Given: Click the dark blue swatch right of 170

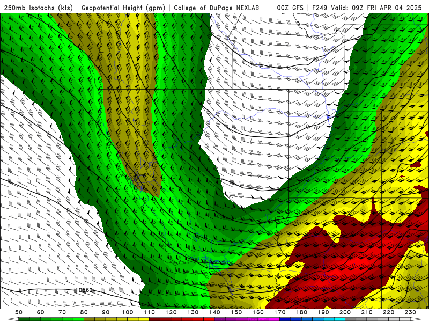Looking at the screenshot, I should 285,319.
